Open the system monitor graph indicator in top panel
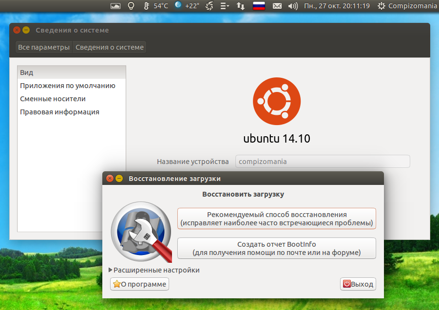This screenshot has height=310, width=439. point(115,6)
